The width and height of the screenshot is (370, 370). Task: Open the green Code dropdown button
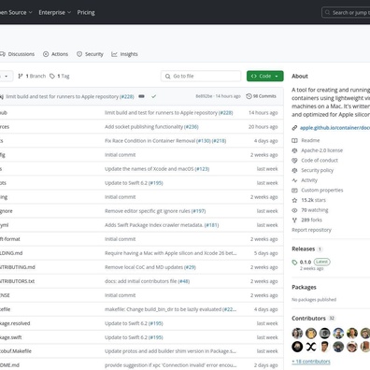click(265, 76)
